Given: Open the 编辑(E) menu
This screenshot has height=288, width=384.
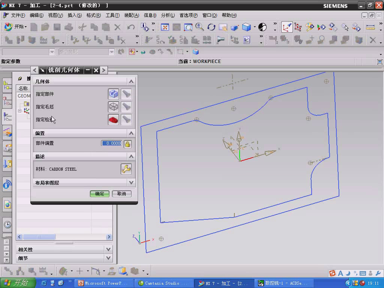Looking at the screenshot, I should click(36, 15).
